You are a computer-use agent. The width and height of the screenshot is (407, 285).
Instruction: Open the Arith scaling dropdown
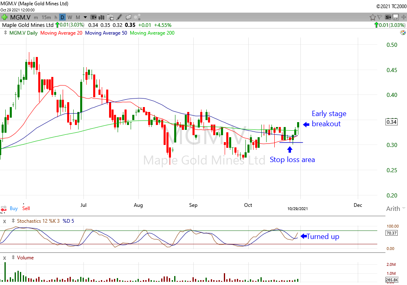pyautogui.click(x=396, y=209)
